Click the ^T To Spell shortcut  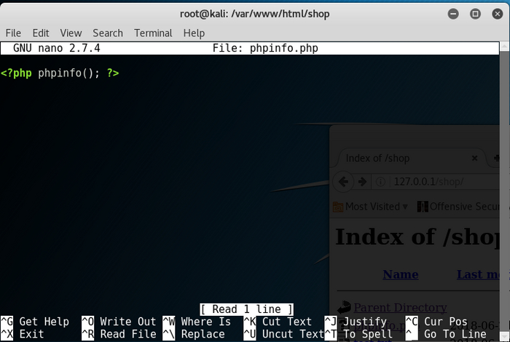click(358, 334)
